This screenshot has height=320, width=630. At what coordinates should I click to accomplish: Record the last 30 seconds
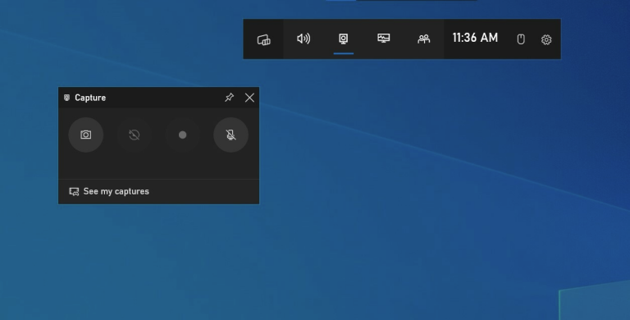coord(135,135)
